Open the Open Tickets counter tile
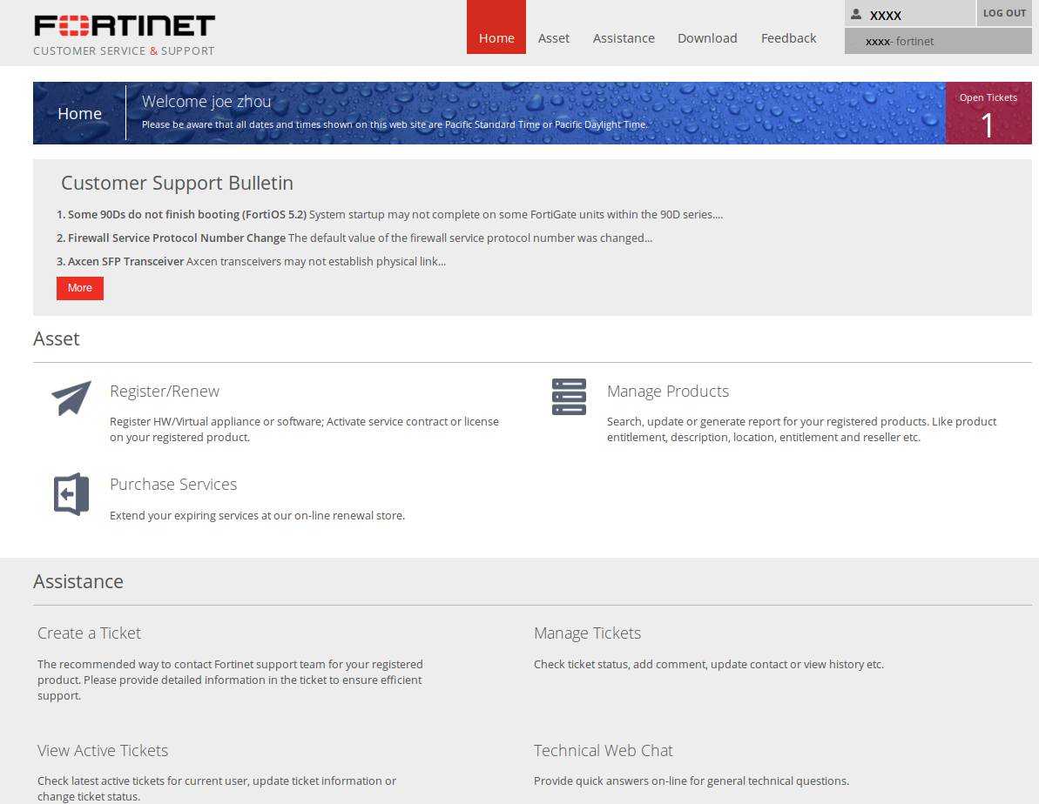 [x=988, y=114]
